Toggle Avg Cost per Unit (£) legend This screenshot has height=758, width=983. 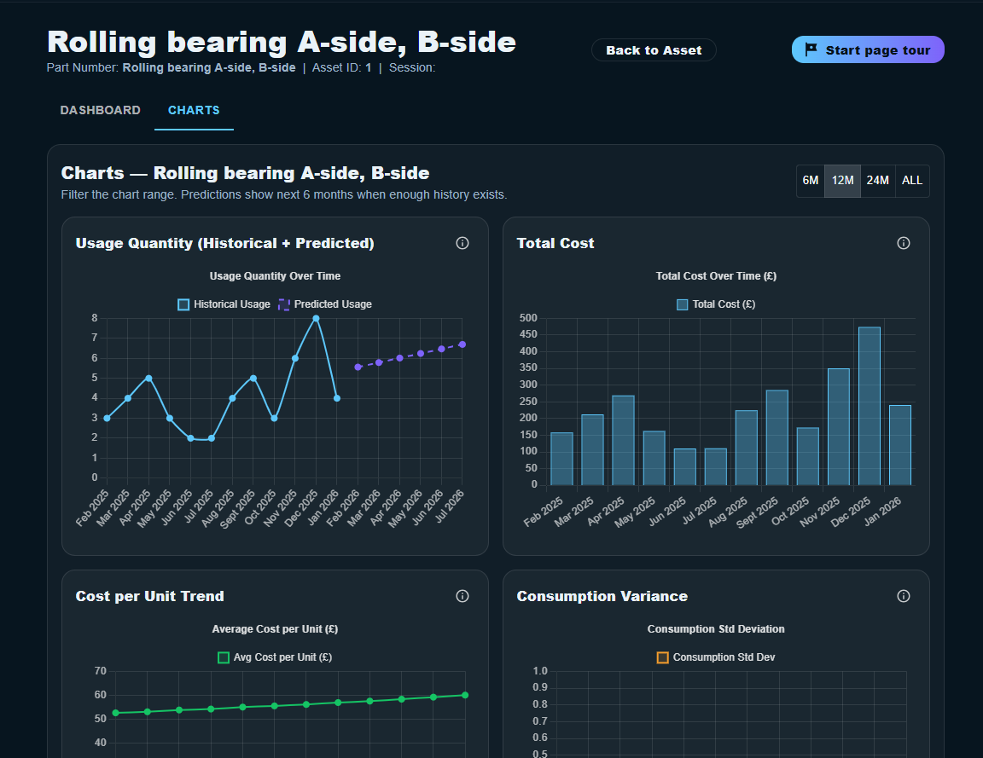[275, 657]
